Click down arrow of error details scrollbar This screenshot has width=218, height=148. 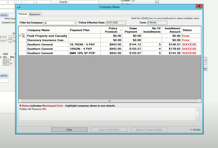click(198, 119)
